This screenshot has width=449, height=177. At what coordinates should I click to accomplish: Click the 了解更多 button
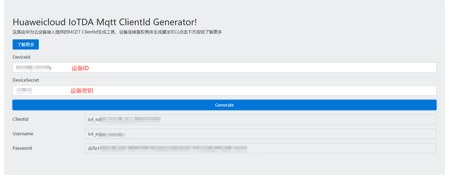pyautogui.click(x=26, y=44)
